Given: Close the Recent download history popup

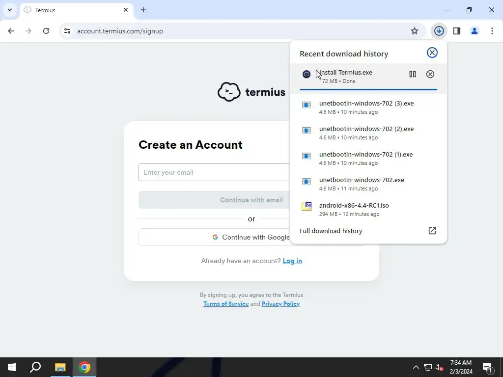Looking at the screenshot, I should click(432, 53).
